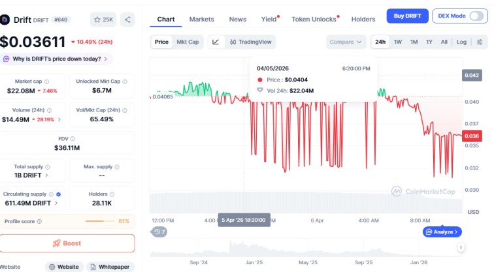Open the Compare dropdown

346,42
